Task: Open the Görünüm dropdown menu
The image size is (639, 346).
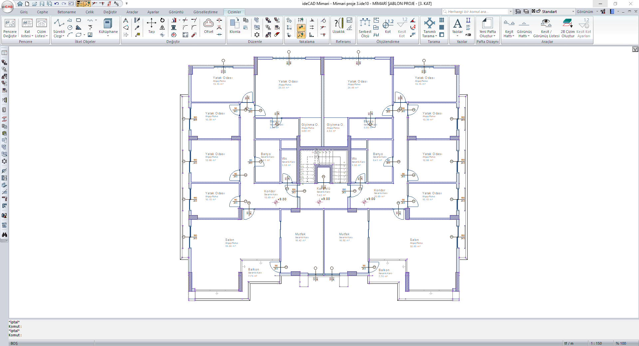Action: tap(587, 12)
